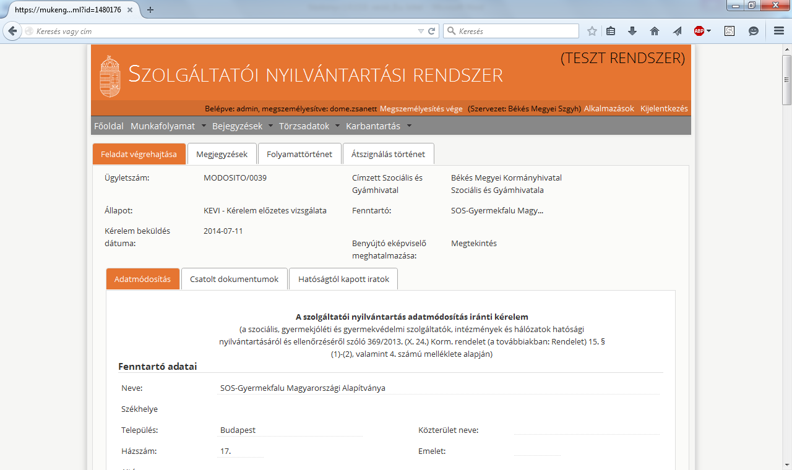Select the Feladat végrehajtása tab

coord(139,154)
